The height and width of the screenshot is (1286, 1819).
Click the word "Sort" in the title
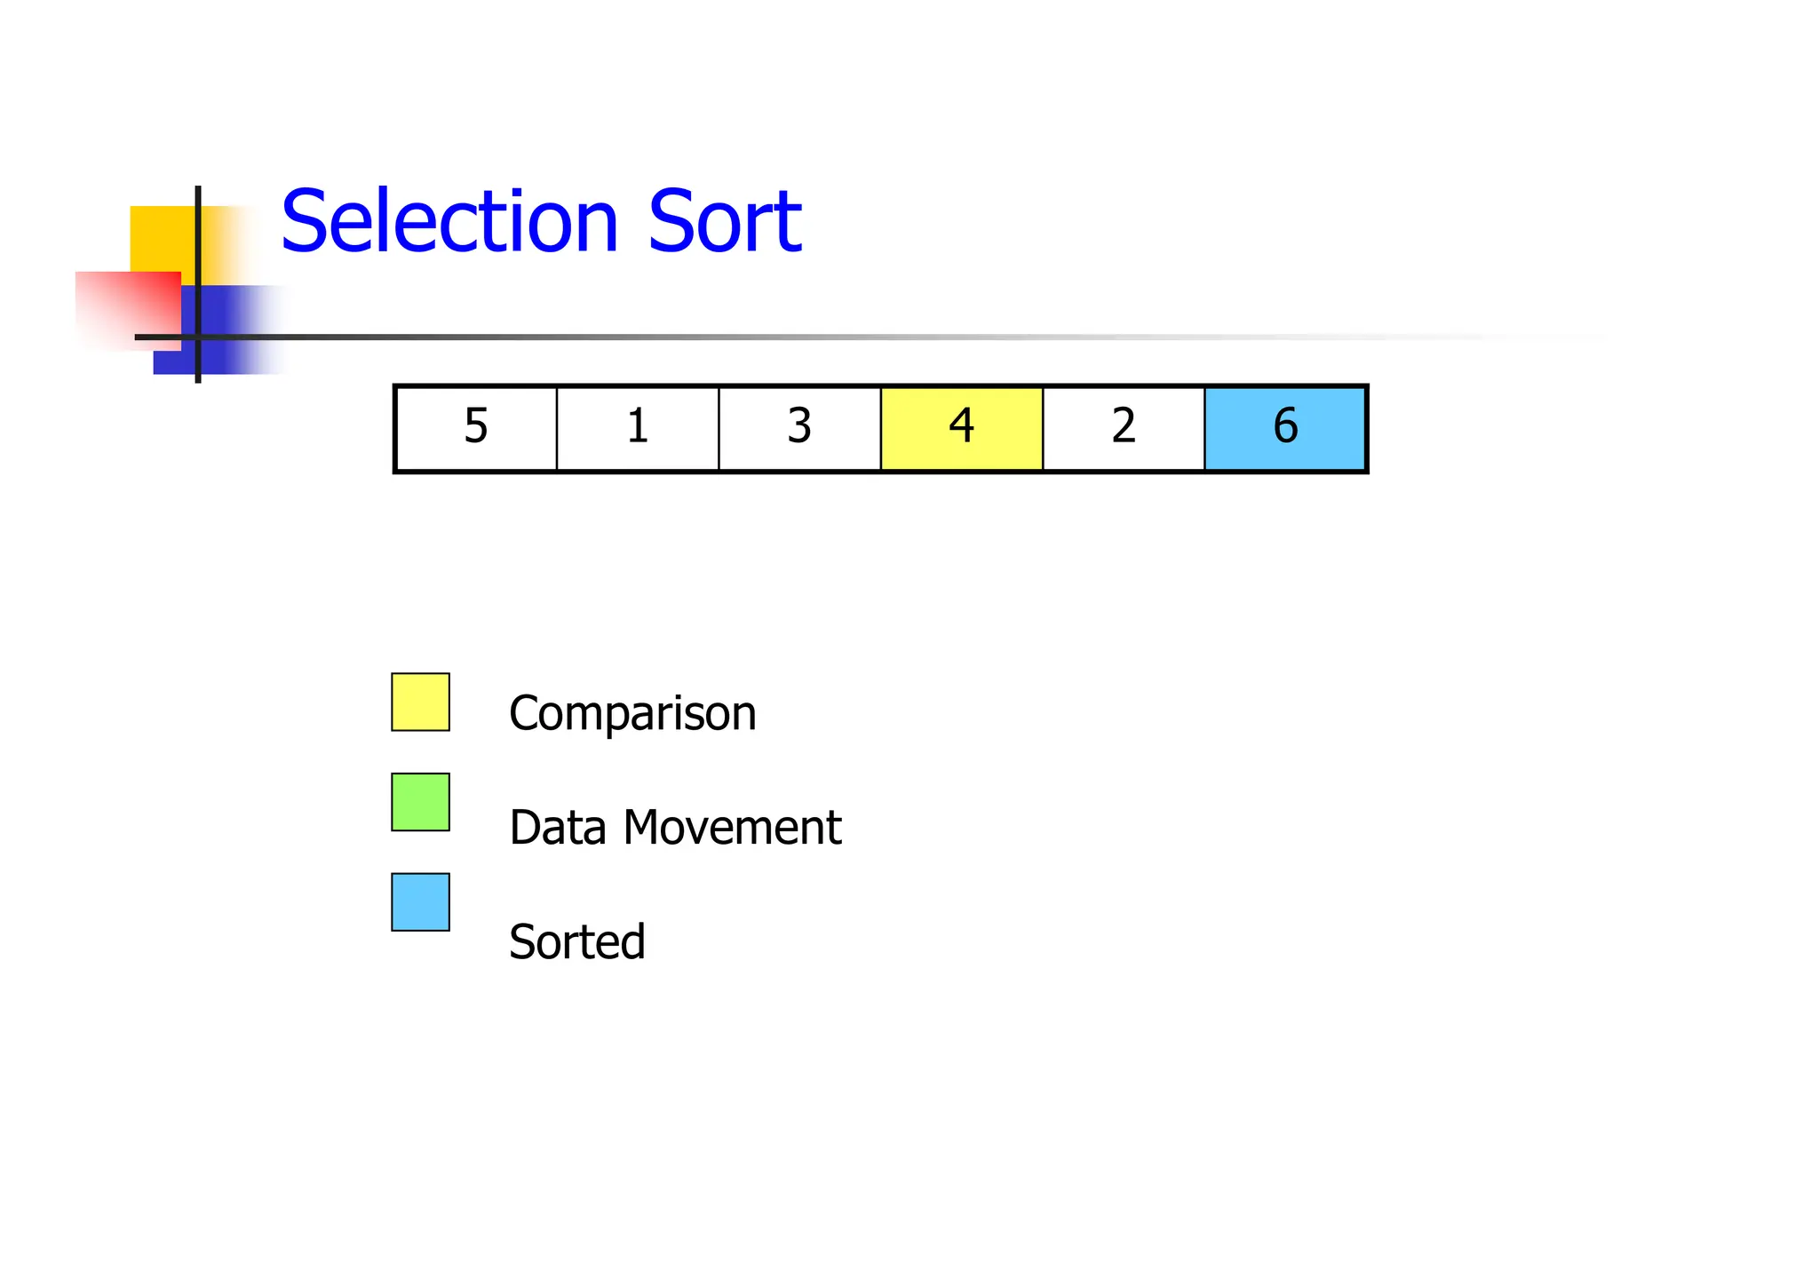click(x=725, y=222)
